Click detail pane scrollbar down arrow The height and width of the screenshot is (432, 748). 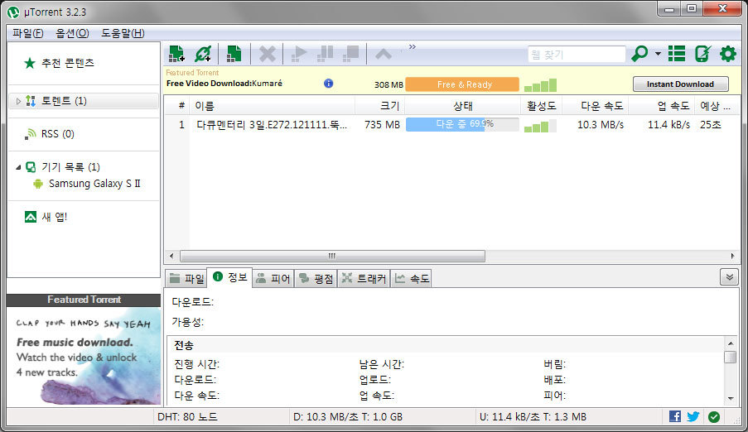pos(731,398)
